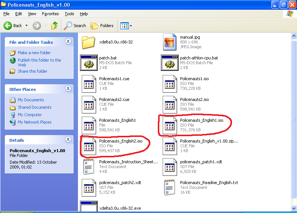Collapse the Other Places panel
The image size is (297, 213).
tap(68, 89)
